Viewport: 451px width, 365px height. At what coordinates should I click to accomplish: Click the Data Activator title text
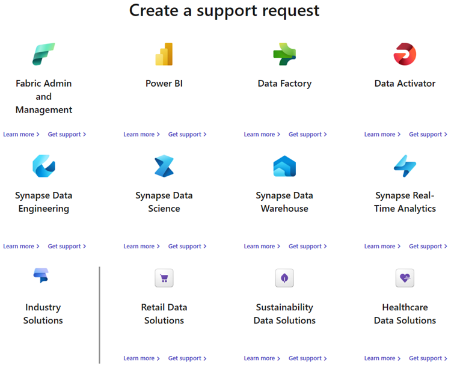tap(405, 84)
